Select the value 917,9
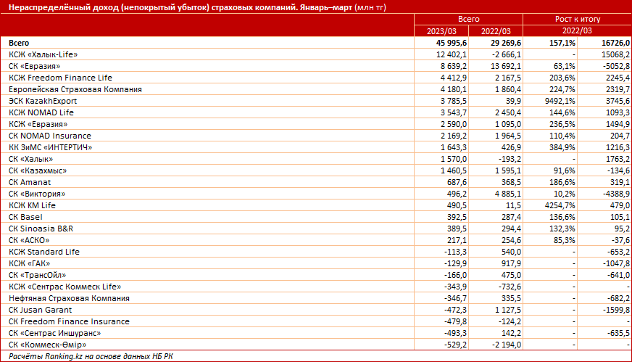The height and width of the screenshot is (362, 632). (x=512, y=264)
